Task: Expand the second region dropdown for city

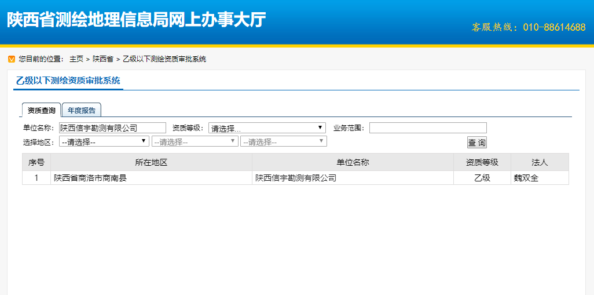Action: pyautogui.click(x=195, y=141)
